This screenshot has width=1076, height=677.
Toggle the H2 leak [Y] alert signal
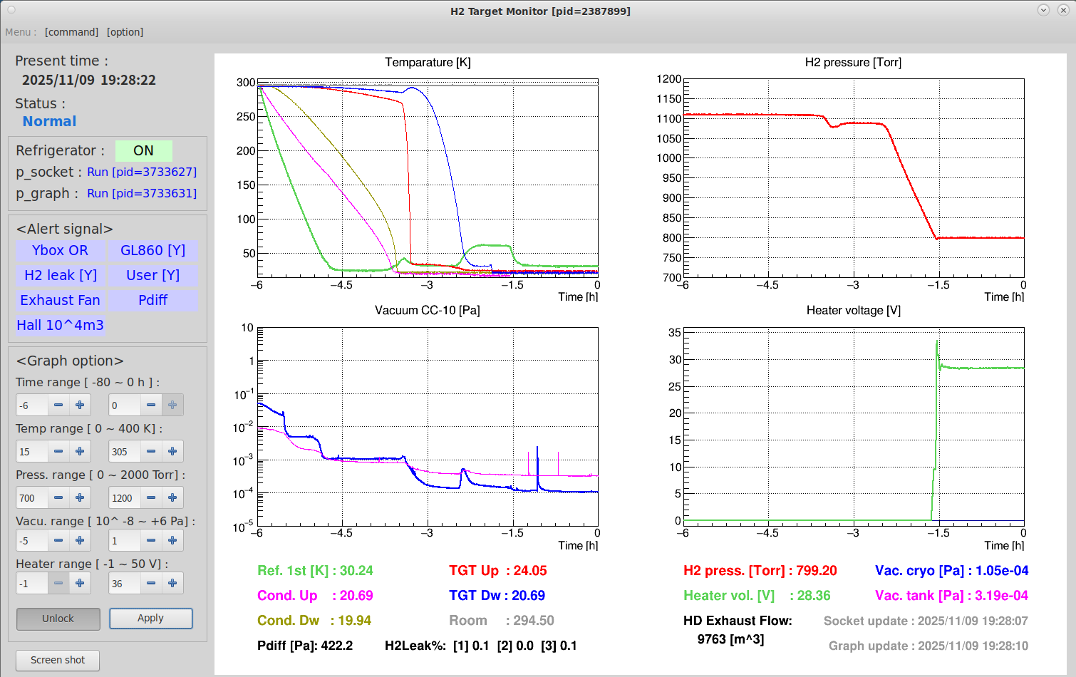click(x=60, y=275)
